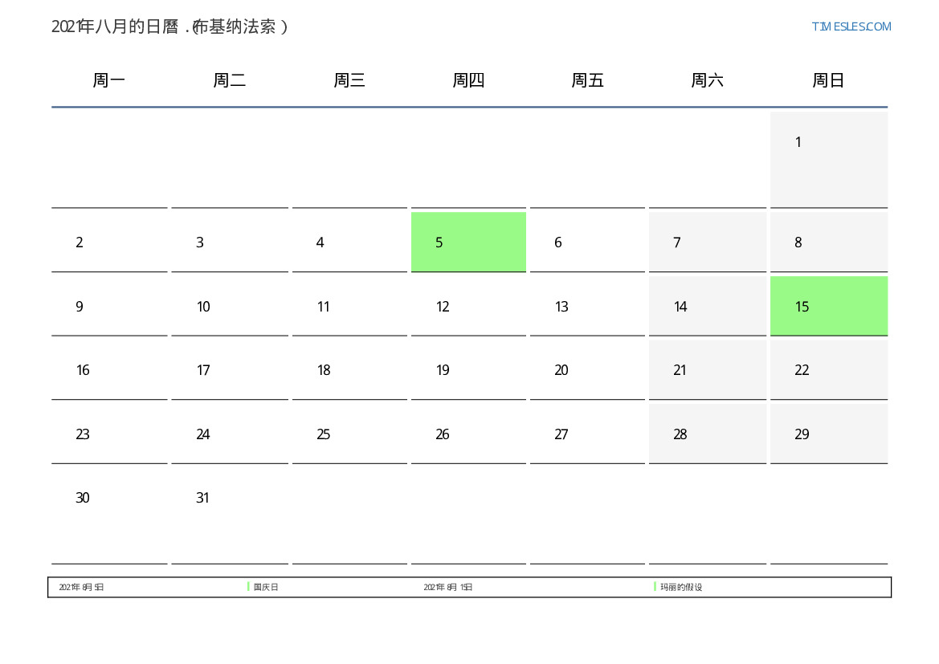Choose date 10 in the Tuesday column
This screenshot has height=664, width=939.
click(203, 307)
